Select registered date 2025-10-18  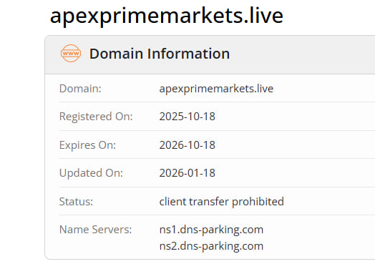(x=187, y=117)
